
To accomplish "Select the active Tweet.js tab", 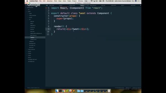I will point(82,5).
